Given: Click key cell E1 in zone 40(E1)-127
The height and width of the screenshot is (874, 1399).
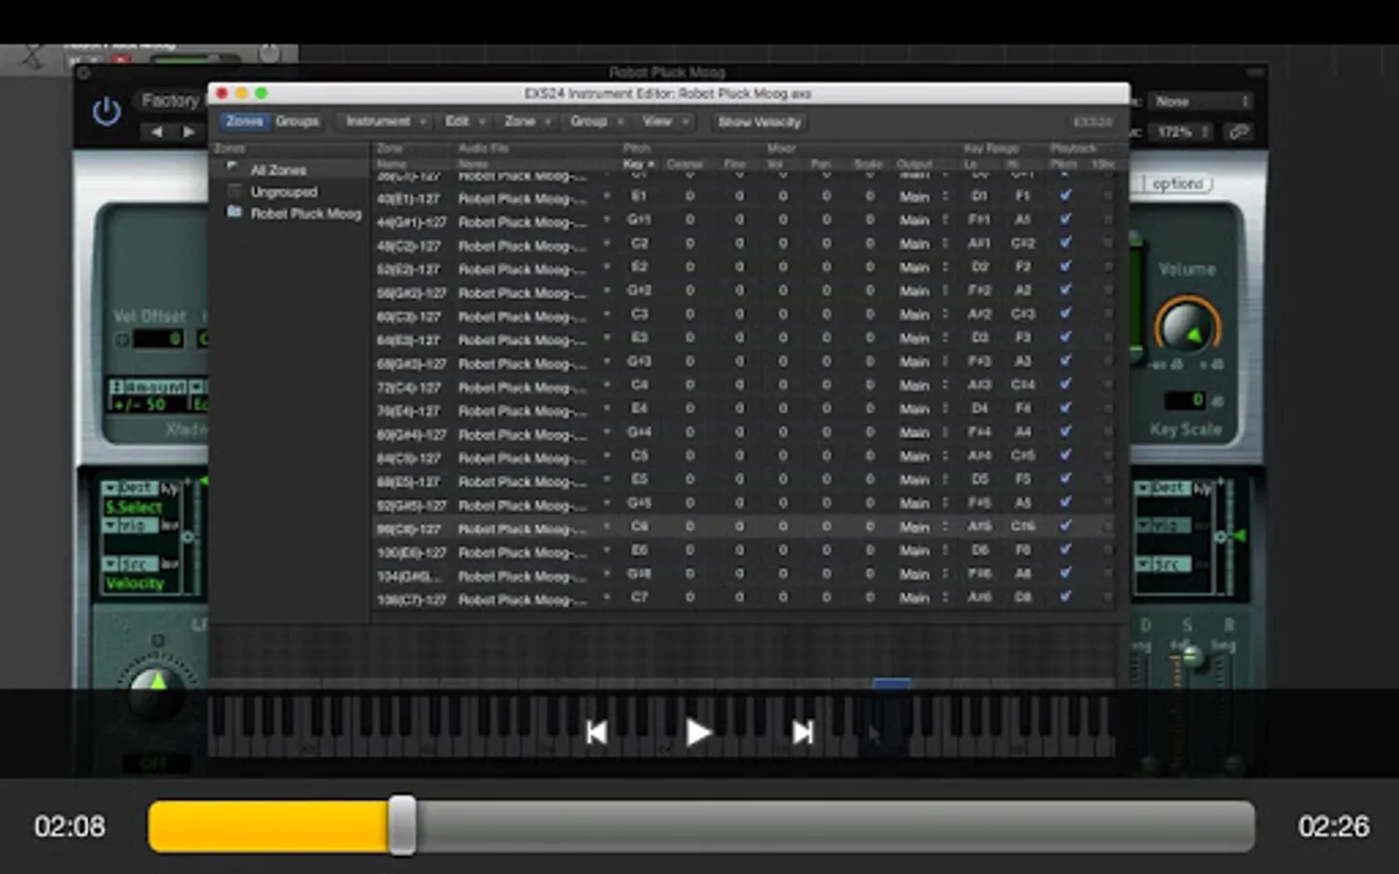Looking at the screenshot, I should 638,196.
